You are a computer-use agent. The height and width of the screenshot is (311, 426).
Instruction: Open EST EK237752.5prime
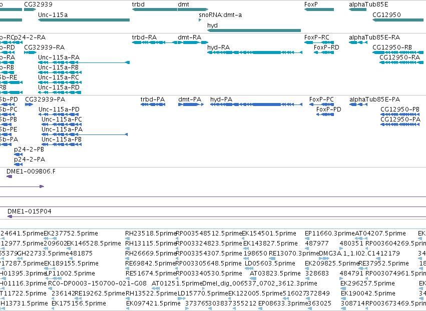(71, 233)
